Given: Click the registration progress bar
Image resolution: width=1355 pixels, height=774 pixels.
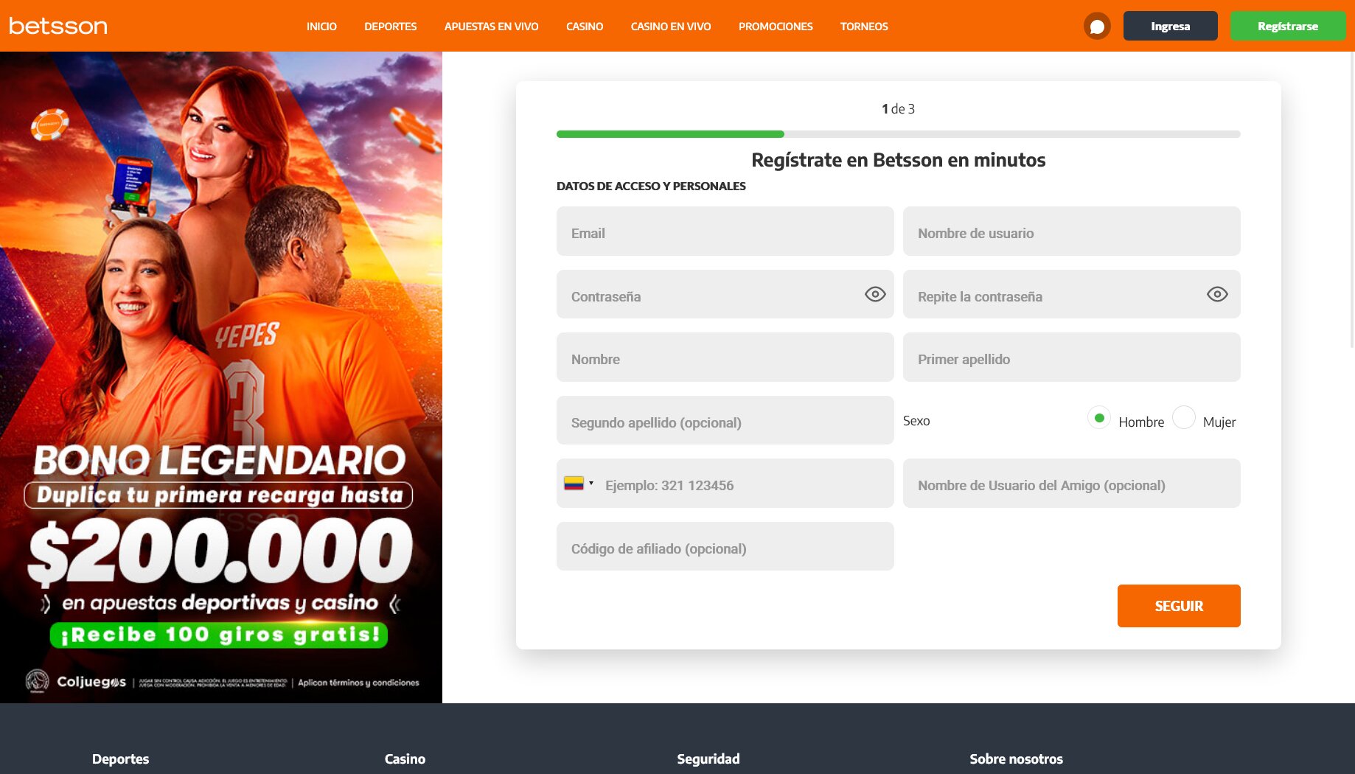Looking at the screenshot, I should (x=899, y=134).
